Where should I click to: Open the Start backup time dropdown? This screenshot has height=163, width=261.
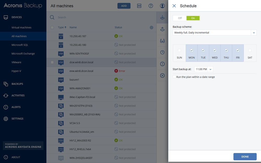(x=211, y=69)
